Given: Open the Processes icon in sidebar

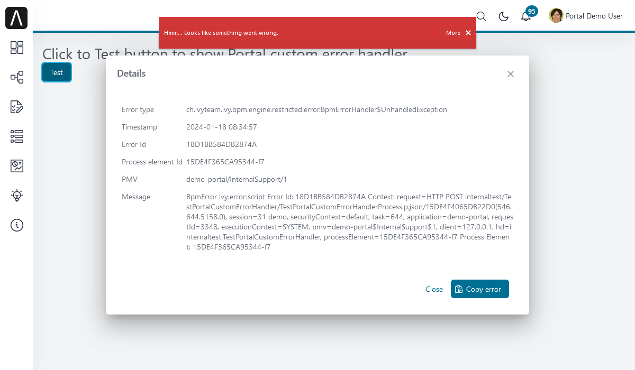Looking at the screenshot, I should pyautogui.click(x=17, y=77).
